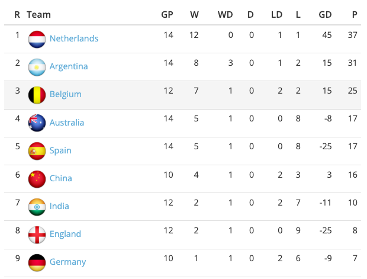Click the Belgium flag icon

(x=37, y=95)
